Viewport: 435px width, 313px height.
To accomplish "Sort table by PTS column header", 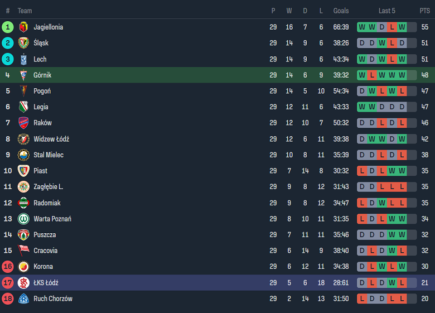I will pyautogui.click(x=424, y=11).
